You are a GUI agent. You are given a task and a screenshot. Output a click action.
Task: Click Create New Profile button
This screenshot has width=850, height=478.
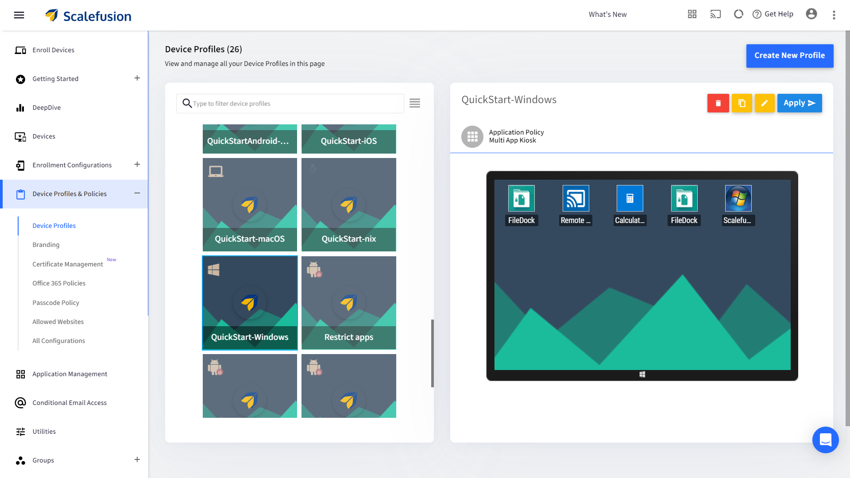tap(790, 56)
